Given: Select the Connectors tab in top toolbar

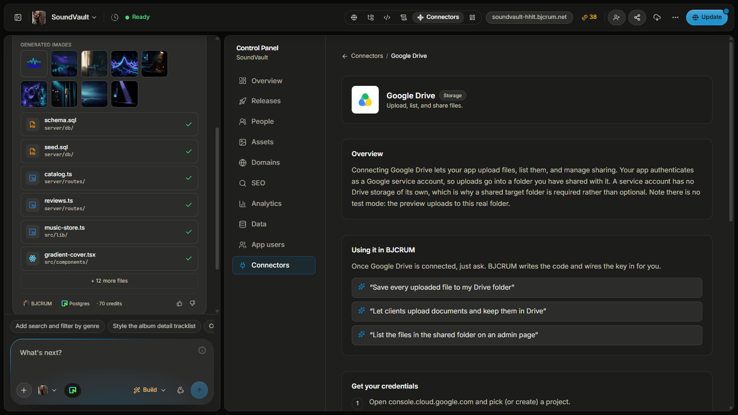Looking at the screenshot, I should click(438, 17).
